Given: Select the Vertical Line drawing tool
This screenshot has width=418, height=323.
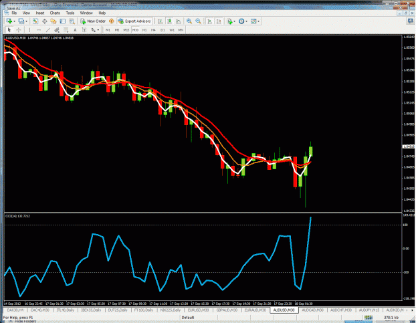Looking at the screenshot, I should click(29, 30).
